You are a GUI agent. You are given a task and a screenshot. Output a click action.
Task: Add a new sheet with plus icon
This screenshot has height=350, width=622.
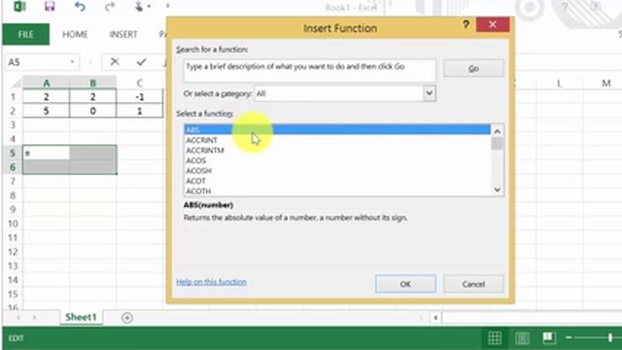pos(127,318)
